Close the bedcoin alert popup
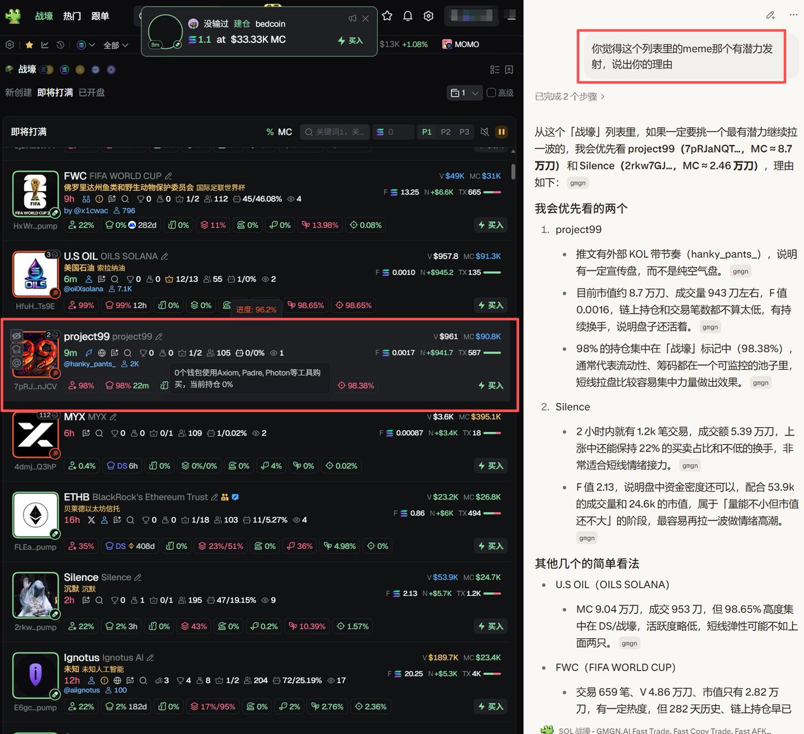804x734 pixels. click(365, 18)
